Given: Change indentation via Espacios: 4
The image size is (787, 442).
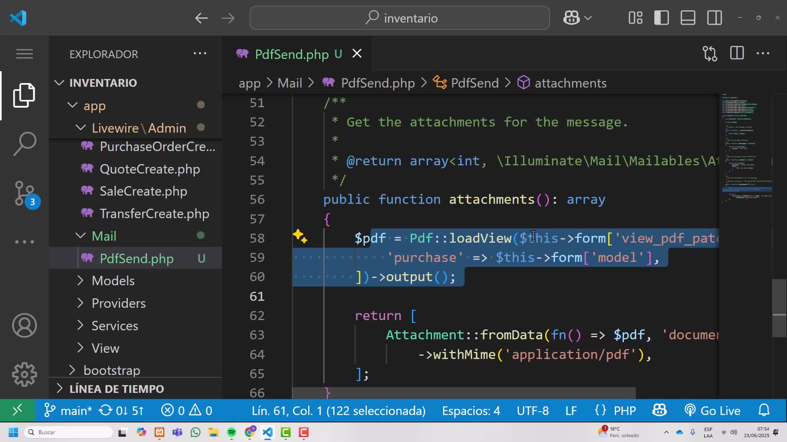Looking at the screenshot, I should pyautogui.click(x=471, y=410).
